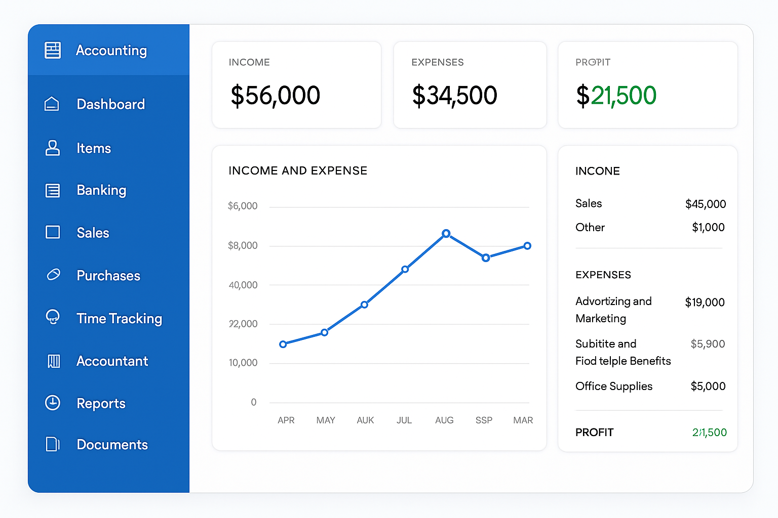Click the INCOME AND EXPENSE chart title
The image size is (778, 518).
pos(298,170)
